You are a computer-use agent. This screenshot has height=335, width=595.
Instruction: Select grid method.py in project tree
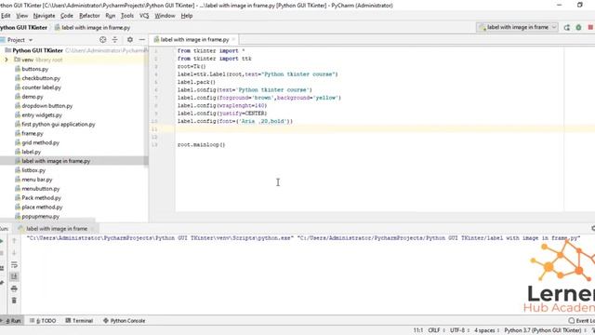pyautogui.click(x=40, y=142)
